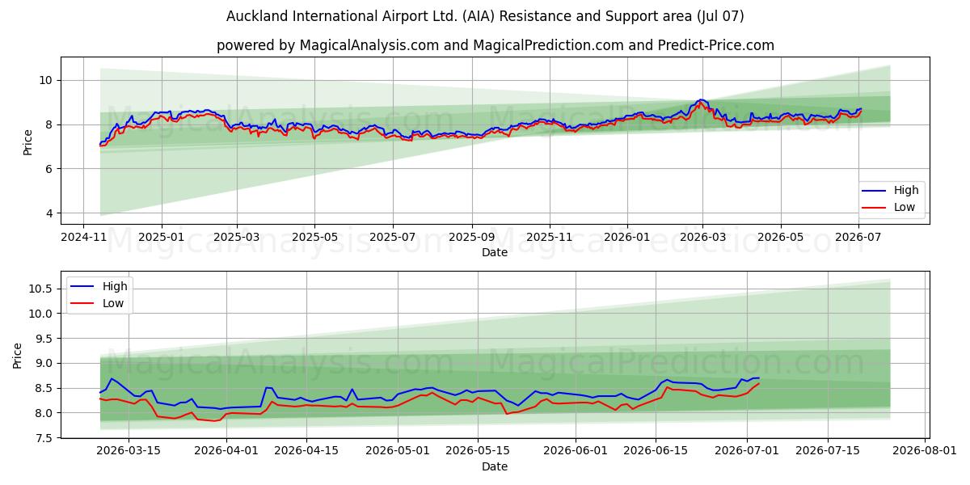Click the 'Date' x-axis title under upper chart

pyautogui.click(x=495, y=252)
